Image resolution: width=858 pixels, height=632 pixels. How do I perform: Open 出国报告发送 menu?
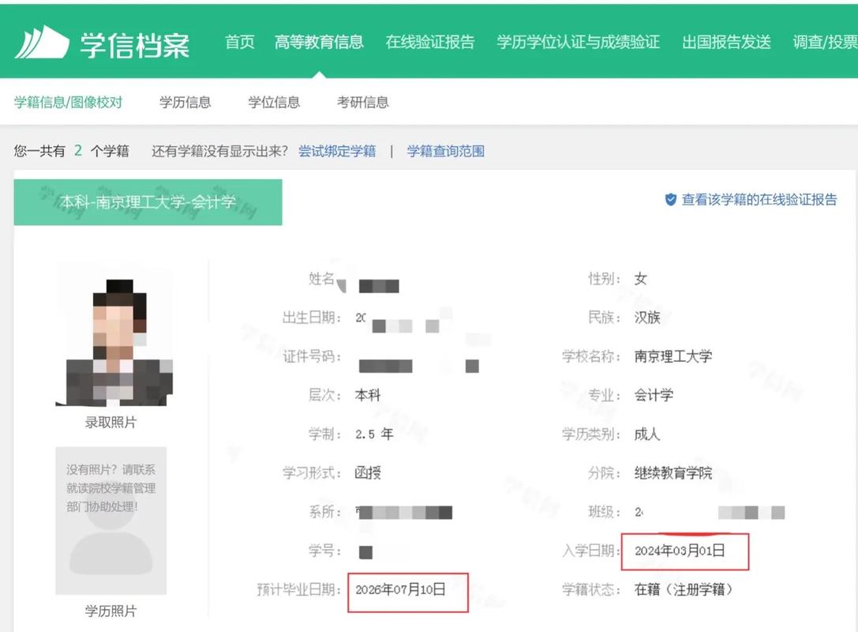click(x=726, y=42)
